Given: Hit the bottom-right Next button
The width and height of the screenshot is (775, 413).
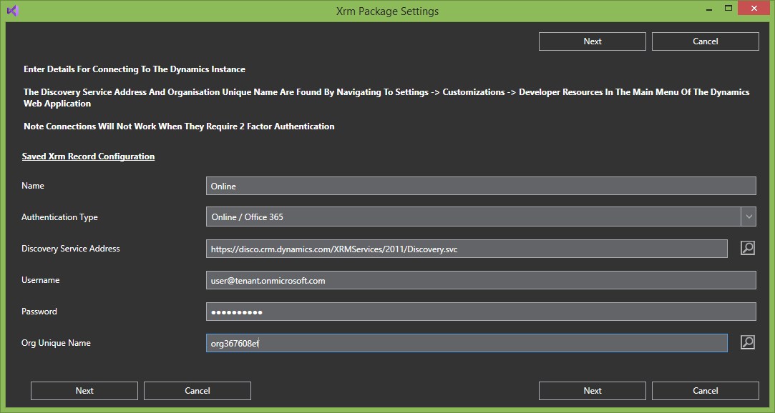Looking at the screenshot, I should 592,391.
